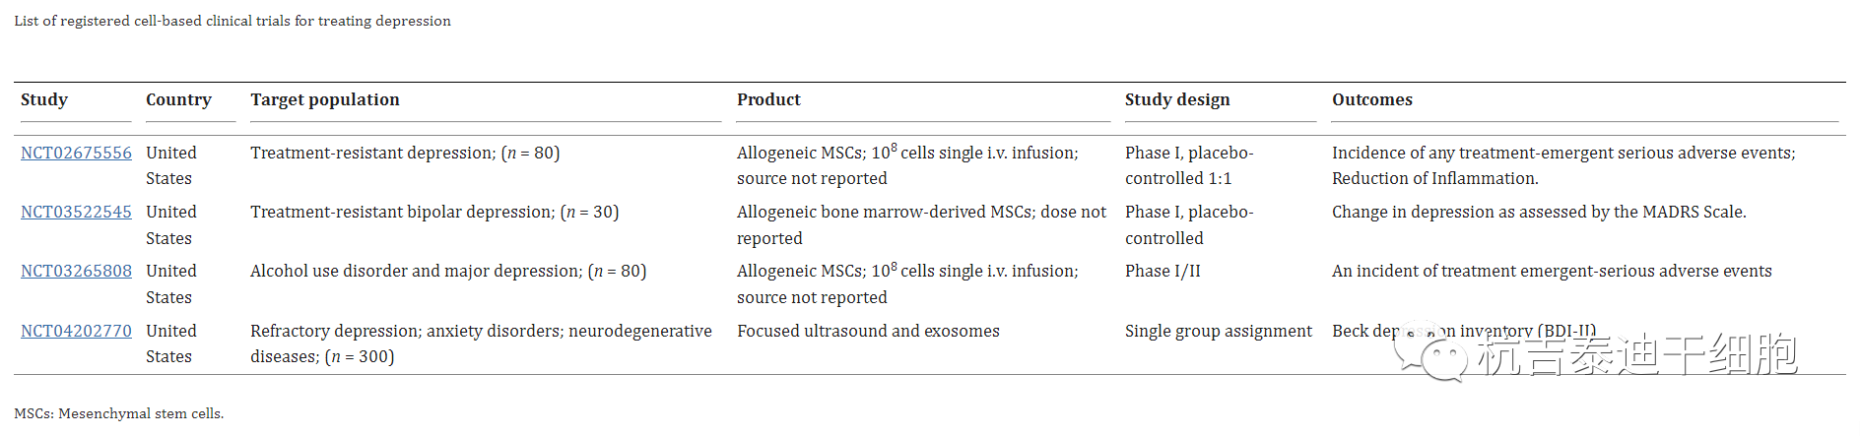This screenshot has width=1860, height=436.
Task: Click the NCT03265808 trial link
Action: 76,272
